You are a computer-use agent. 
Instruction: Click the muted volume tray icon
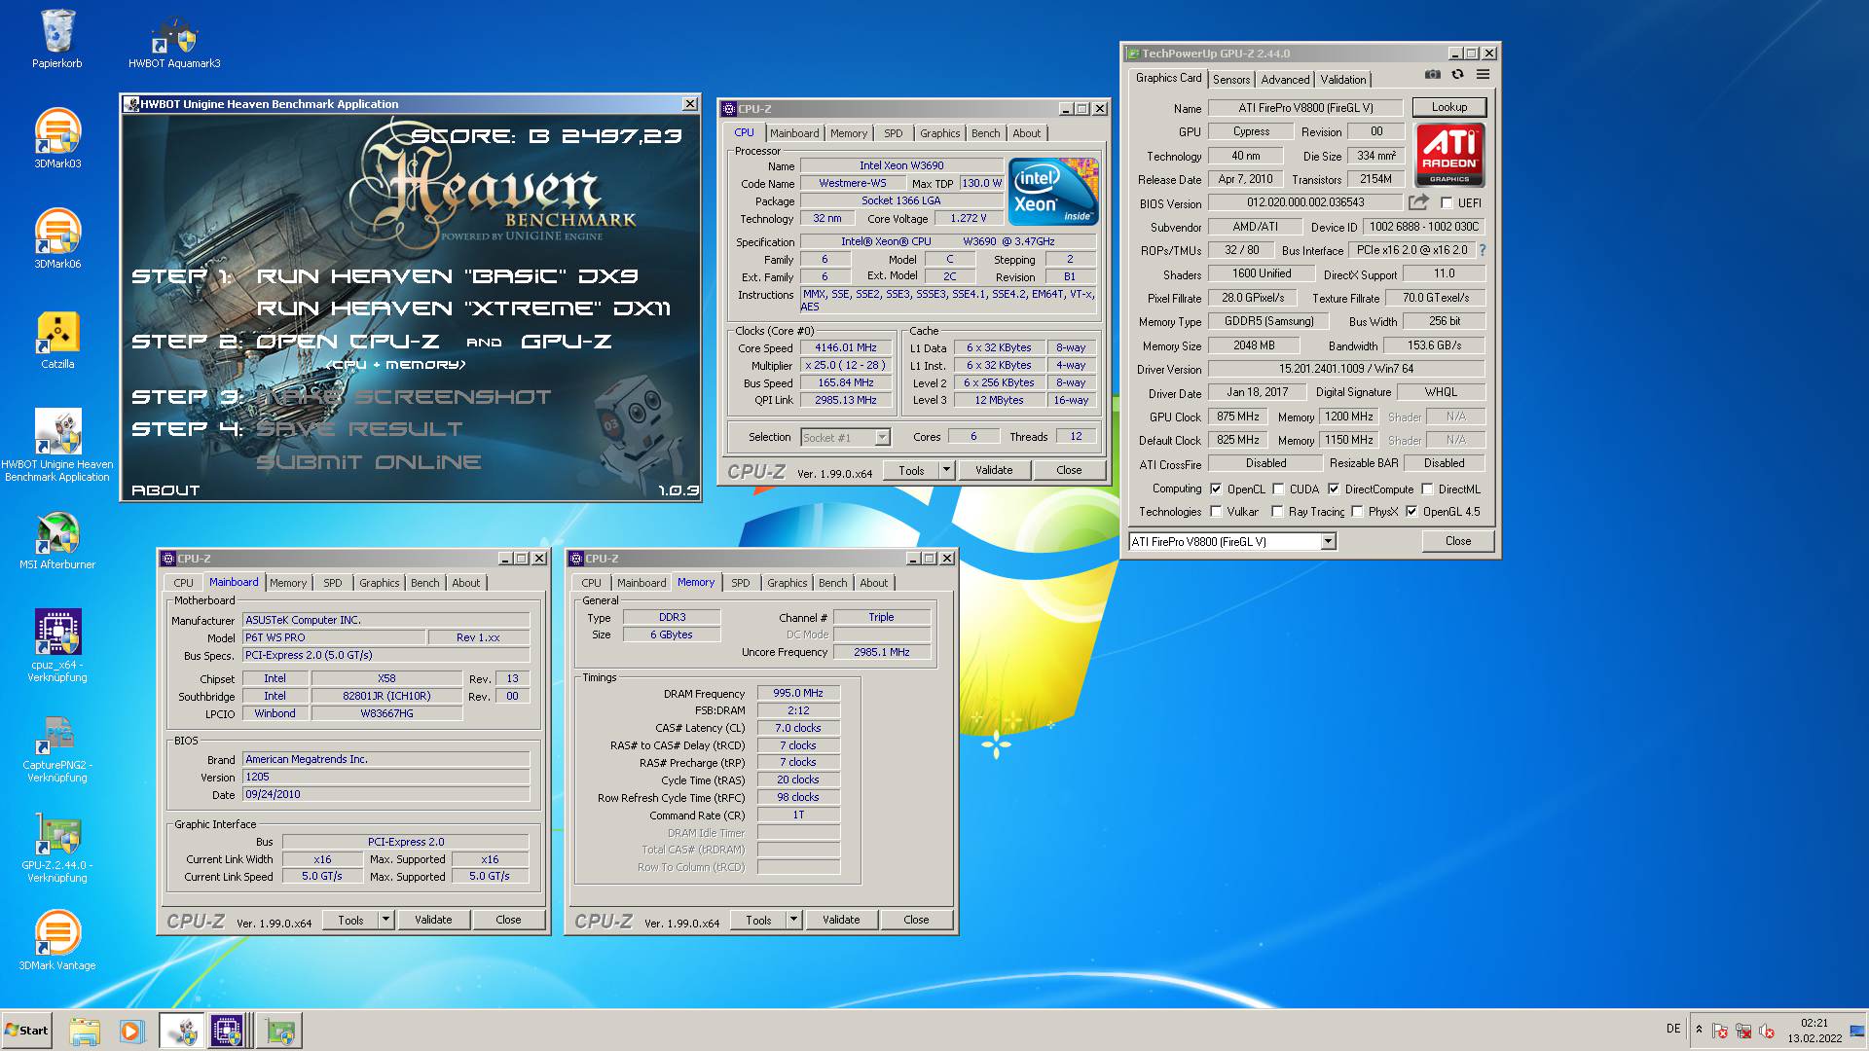coord(1767,1031)
